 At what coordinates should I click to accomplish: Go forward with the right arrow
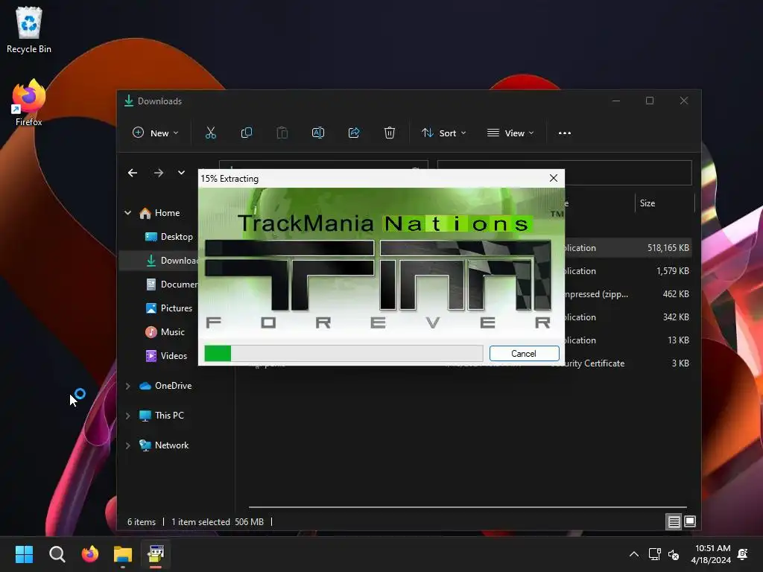pos(159,173)
